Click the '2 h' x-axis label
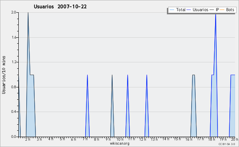239x147 pixels. pyautogui.click(x=28, y=139)
